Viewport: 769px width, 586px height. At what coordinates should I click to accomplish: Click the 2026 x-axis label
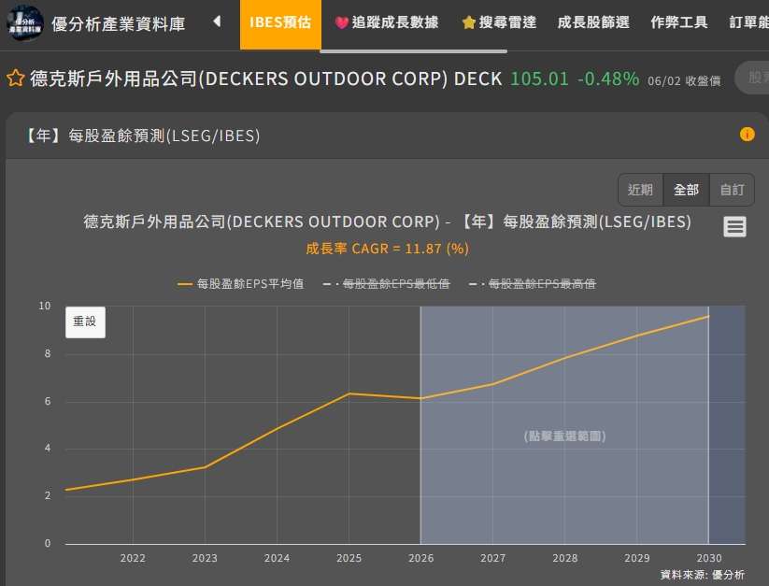click(420, 558)
